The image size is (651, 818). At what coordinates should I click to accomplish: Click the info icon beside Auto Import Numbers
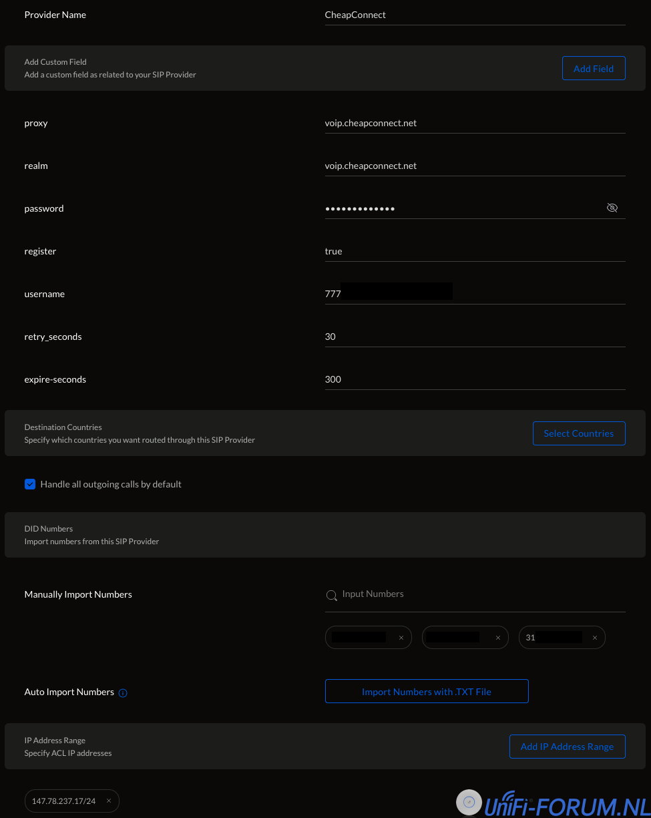pos(123,692)
